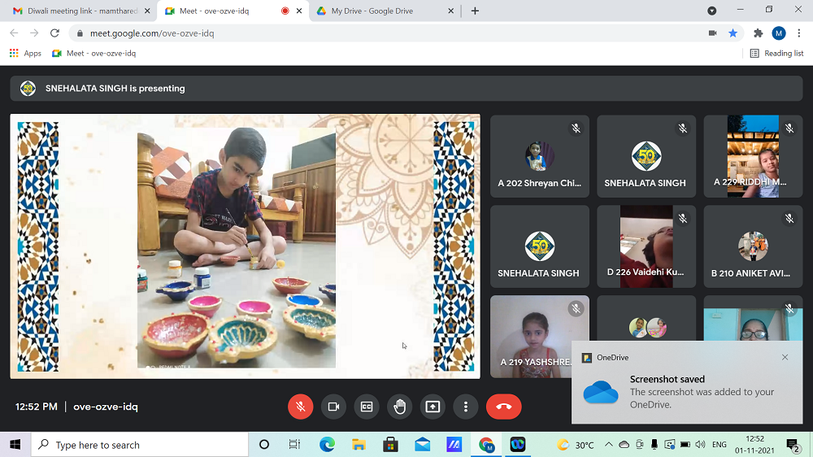The width and height of the screenshot is (813, 457).
Task: Bookmark this page with the star icon
Action: pyautogui.click(x=733, y=33)
